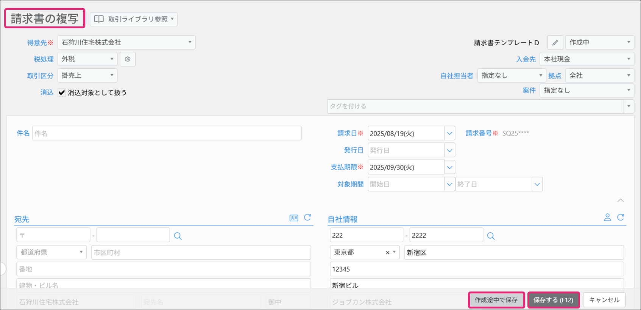Toggle 消込対象として扱う checkbox
Viewport: 641px width, 310px height.
pos(62,93)
